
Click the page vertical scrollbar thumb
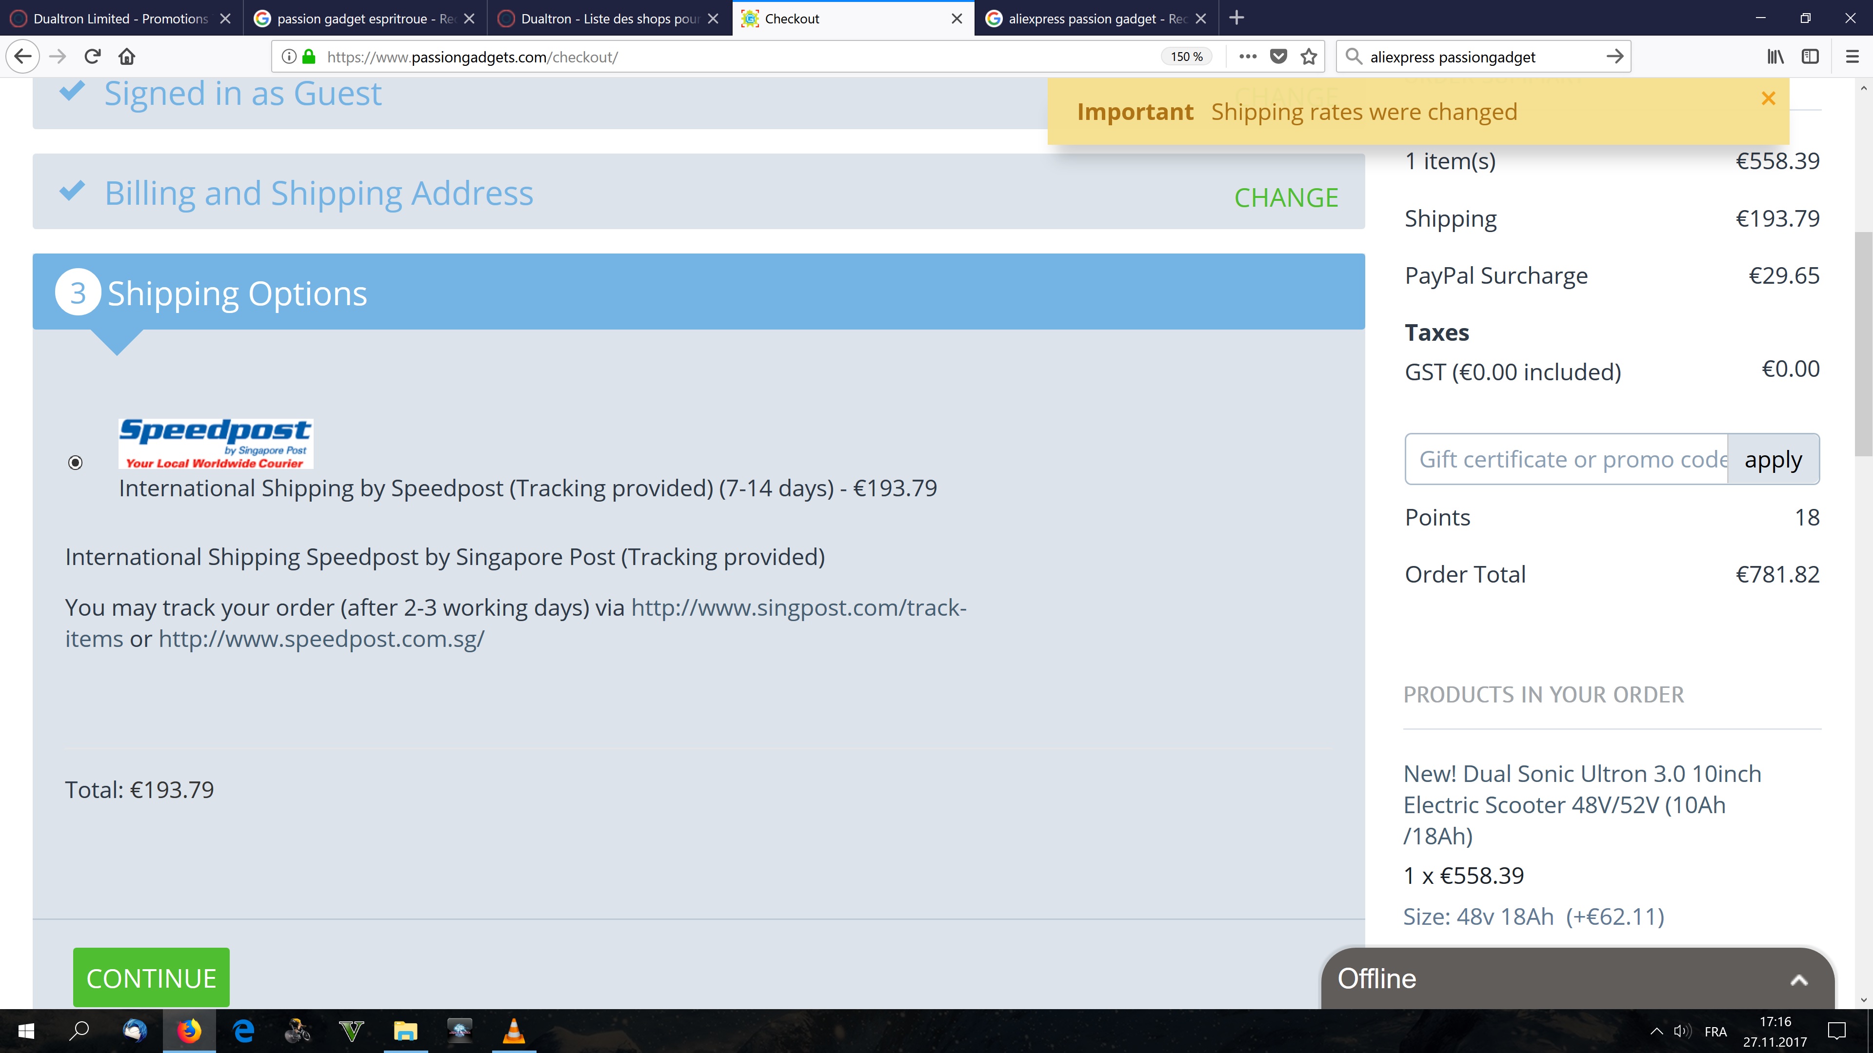[x=1863, y=344]
